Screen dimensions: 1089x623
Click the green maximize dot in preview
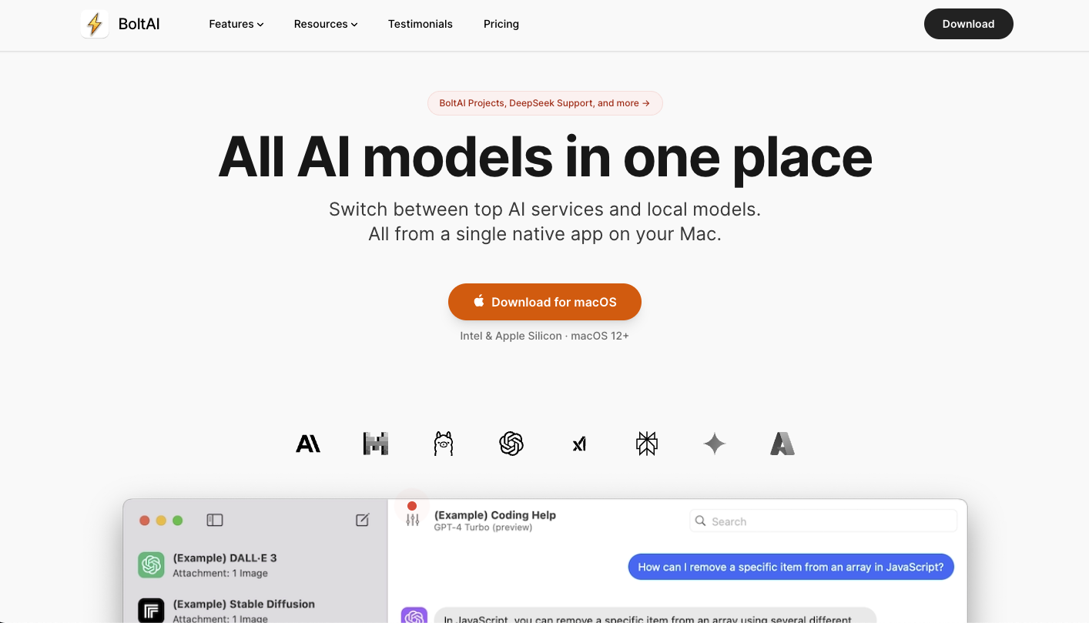(x=178, y=521)
